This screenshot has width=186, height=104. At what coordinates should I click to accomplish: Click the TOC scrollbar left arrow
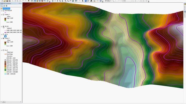(x=1, y=102)
